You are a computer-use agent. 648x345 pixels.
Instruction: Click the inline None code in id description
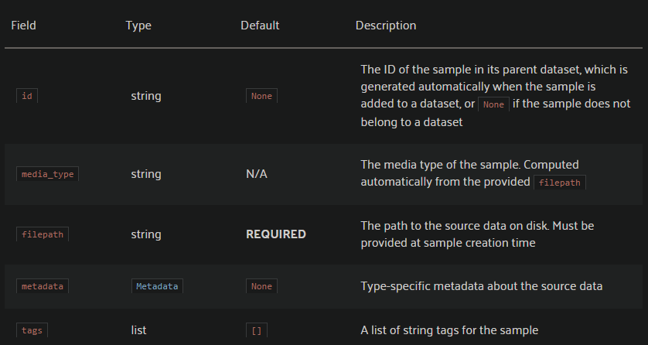pos(493,104)
